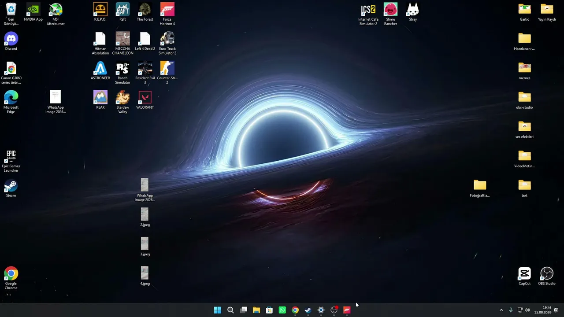Click the microphone tray icon
Viewport: 564px width, 317px height.
pyautogui.click(x=511, y=310)
